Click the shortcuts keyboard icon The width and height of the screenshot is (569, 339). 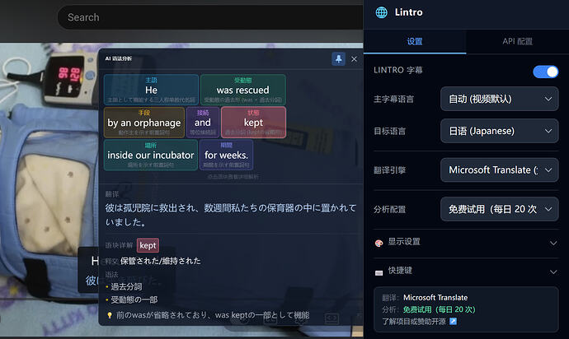(x=379, y=272)
